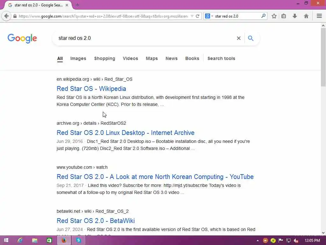The image size is (326, 245).
Task: Open the network status tray icon
Action: [288, 241]
